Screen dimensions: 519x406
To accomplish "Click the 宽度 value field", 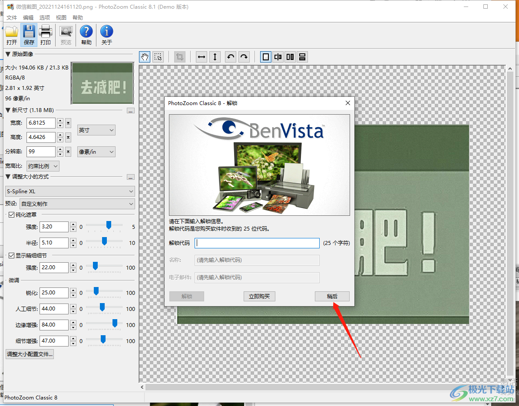I will tap(41, 123).
